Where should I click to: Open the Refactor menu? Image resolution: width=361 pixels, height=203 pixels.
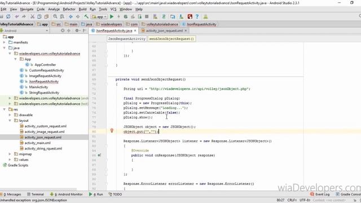point(69,9)
